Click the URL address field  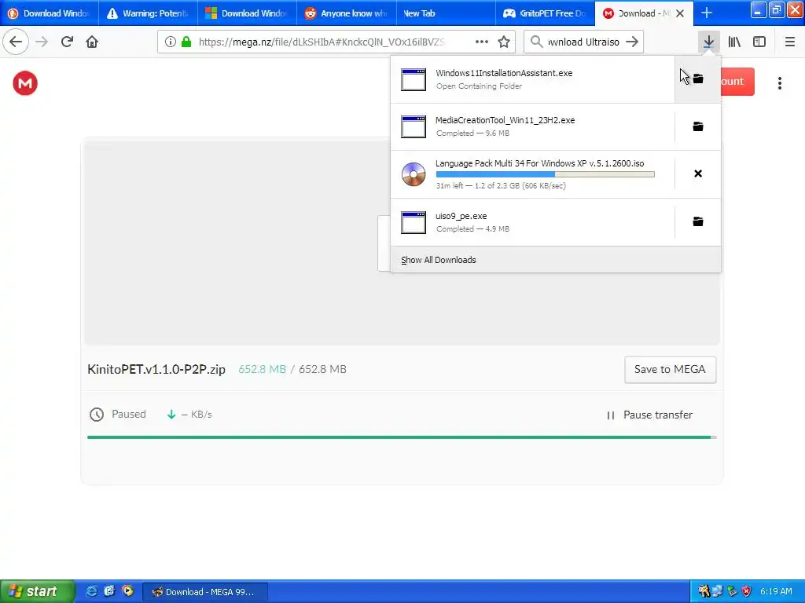coord(322,42)
